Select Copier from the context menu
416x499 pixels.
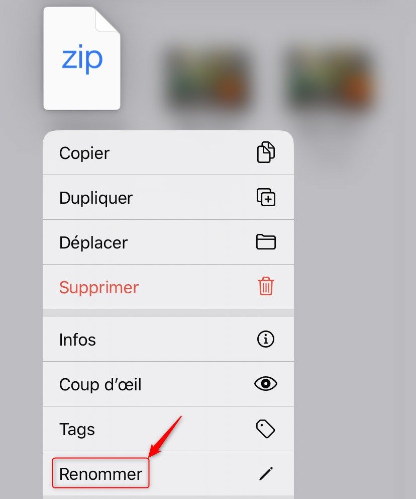[168, 153]
